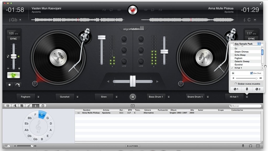Trigger the Siren sample pad

(x=104, y=97)
